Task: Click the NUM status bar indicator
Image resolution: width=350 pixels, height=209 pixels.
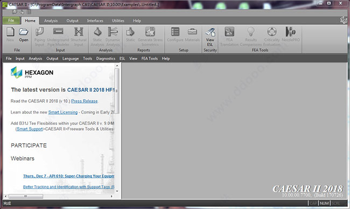Action: click(x=324, y=203)
